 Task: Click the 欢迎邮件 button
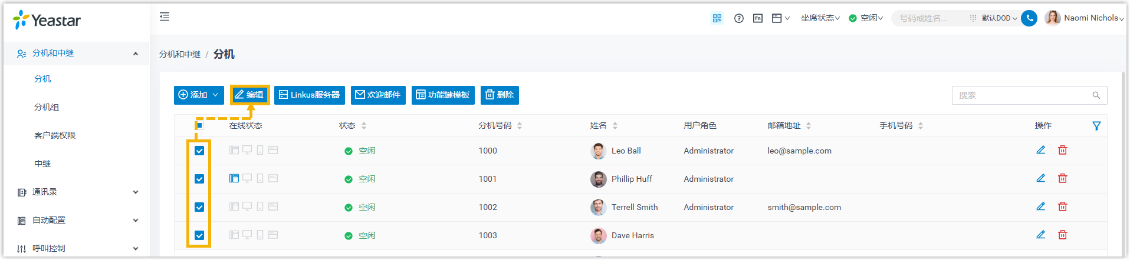378,95
